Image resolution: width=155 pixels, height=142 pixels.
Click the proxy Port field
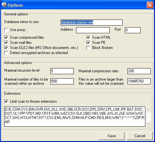[133, 30]
